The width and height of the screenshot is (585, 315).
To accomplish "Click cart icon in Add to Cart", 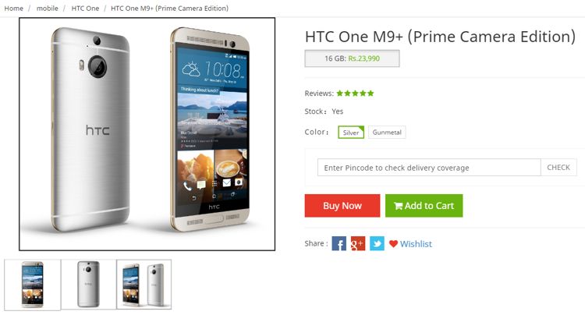I will (x=398, y=206).
